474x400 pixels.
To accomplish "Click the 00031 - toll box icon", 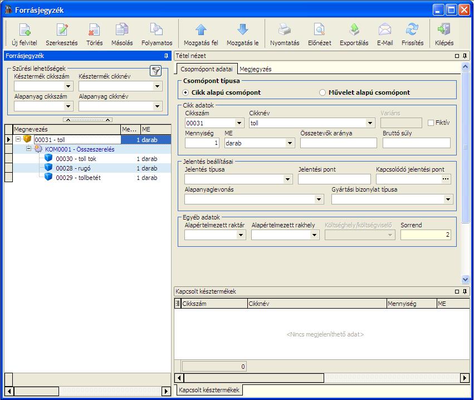I will click(x=27, y=139).
